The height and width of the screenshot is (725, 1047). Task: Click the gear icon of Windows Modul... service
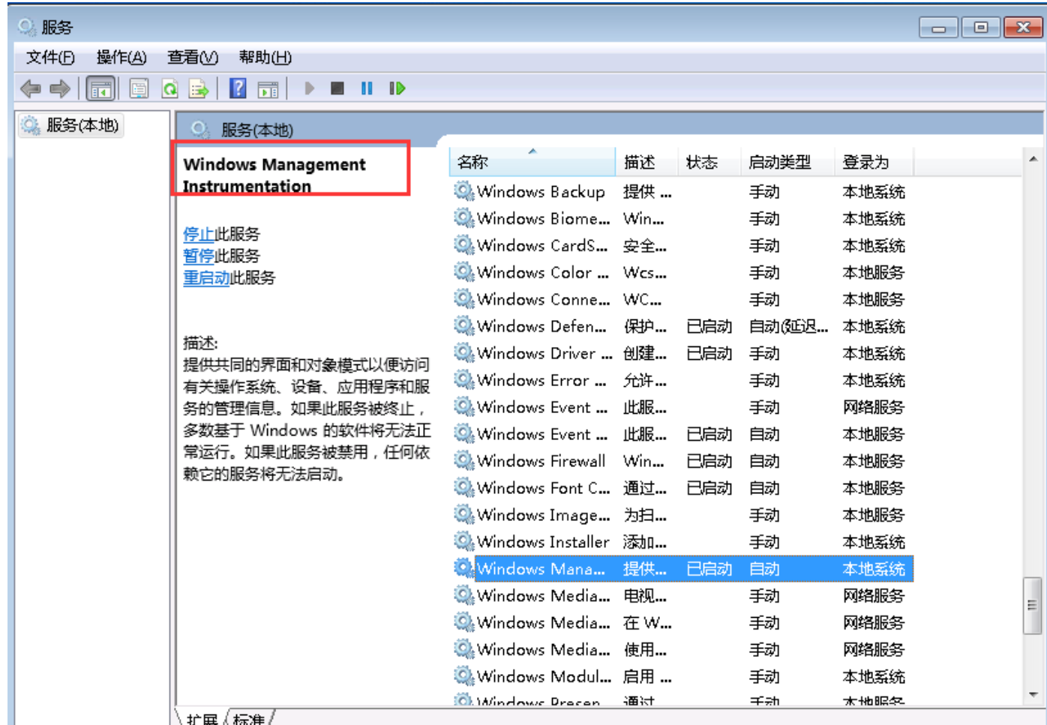[x=463, y=676]
